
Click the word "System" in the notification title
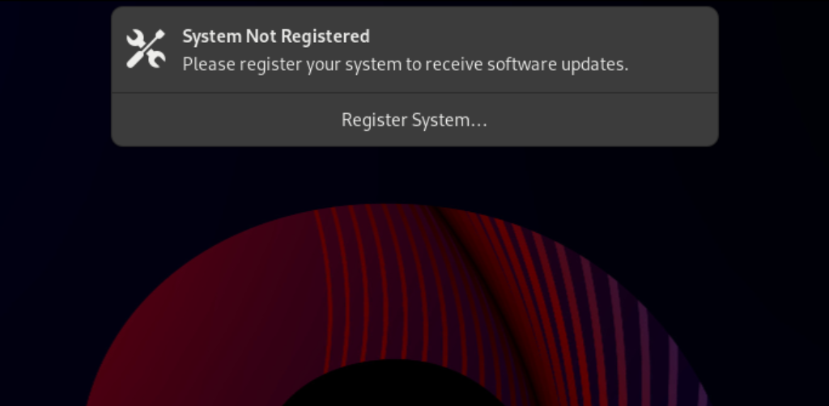coord(212,36)
